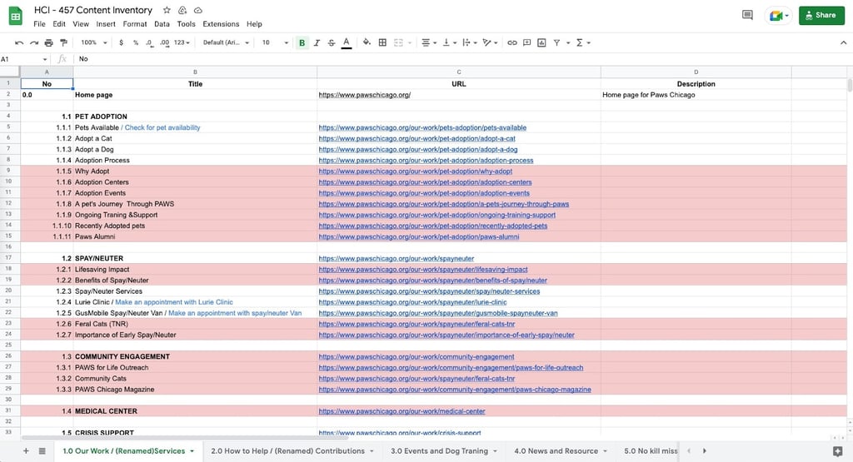
Task: Open the Edit menu
Action: [x=59, y=24]
